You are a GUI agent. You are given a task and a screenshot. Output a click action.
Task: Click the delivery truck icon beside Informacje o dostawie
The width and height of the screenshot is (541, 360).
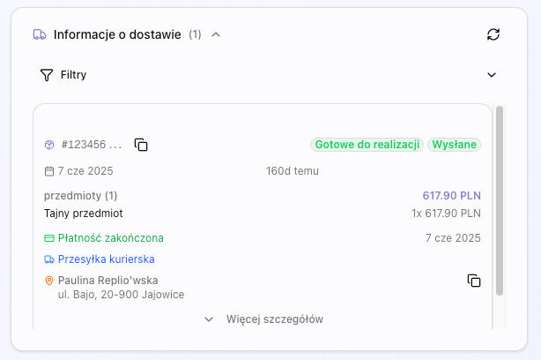40,34
